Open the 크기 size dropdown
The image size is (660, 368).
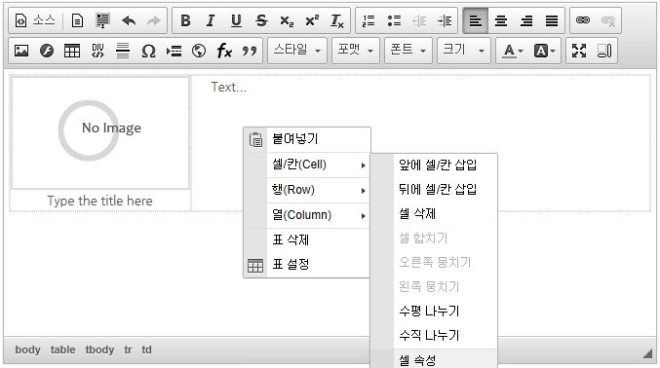click(x=464, y=51)
